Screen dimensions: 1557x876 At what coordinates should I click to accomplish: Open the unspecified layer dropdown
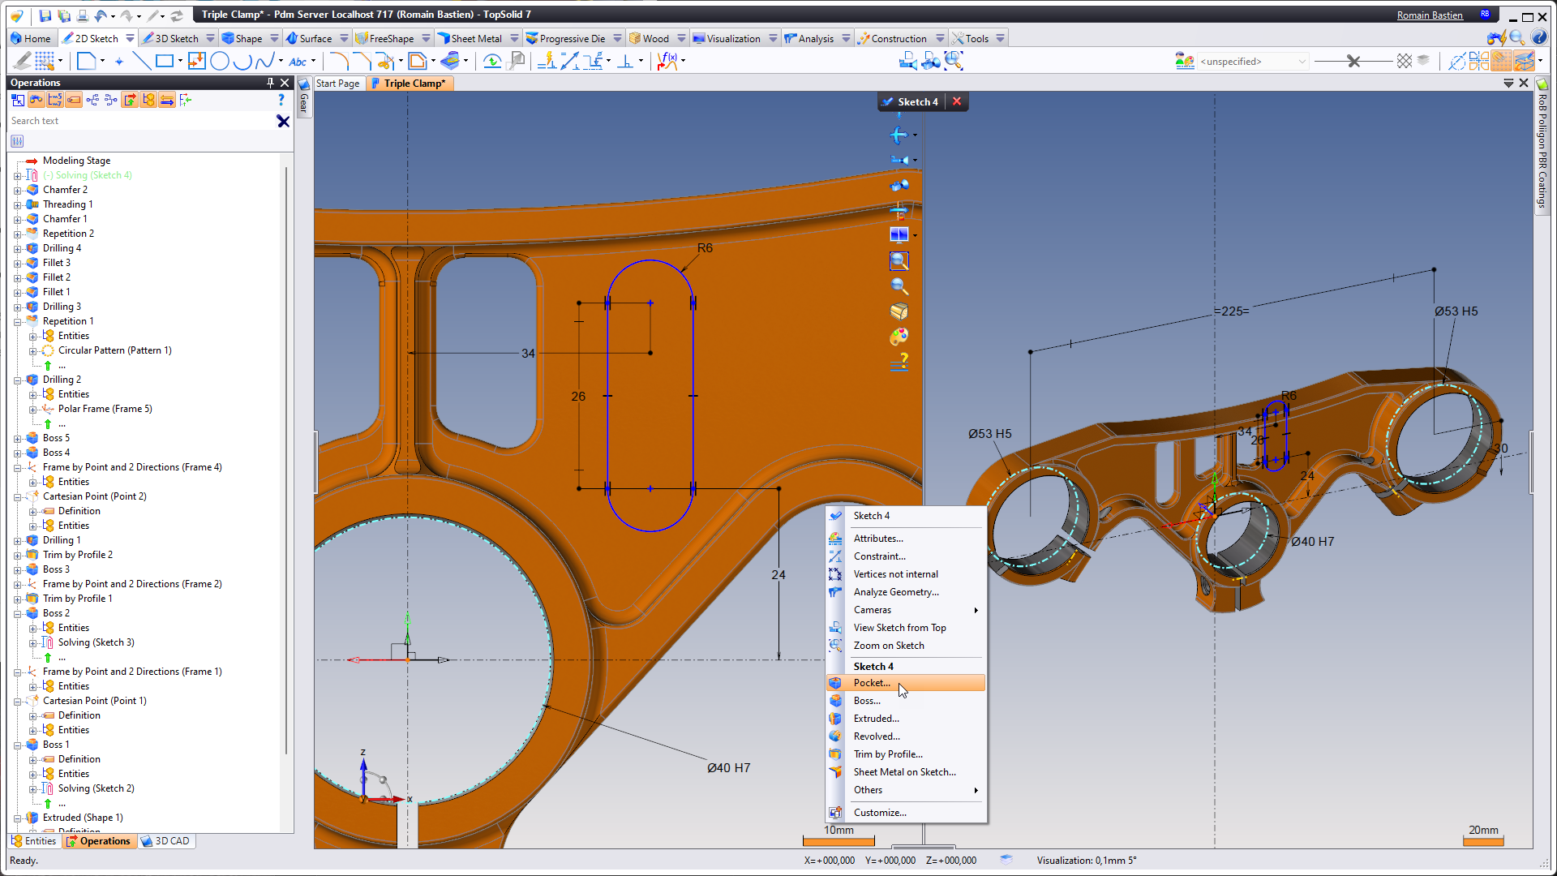click(x=1302, y=62)
